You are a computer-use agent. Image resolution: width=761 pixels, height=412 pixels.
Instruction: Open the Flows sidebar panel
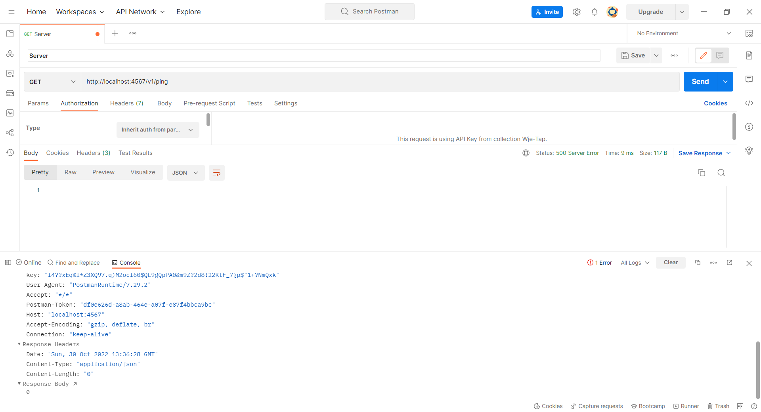10,133
